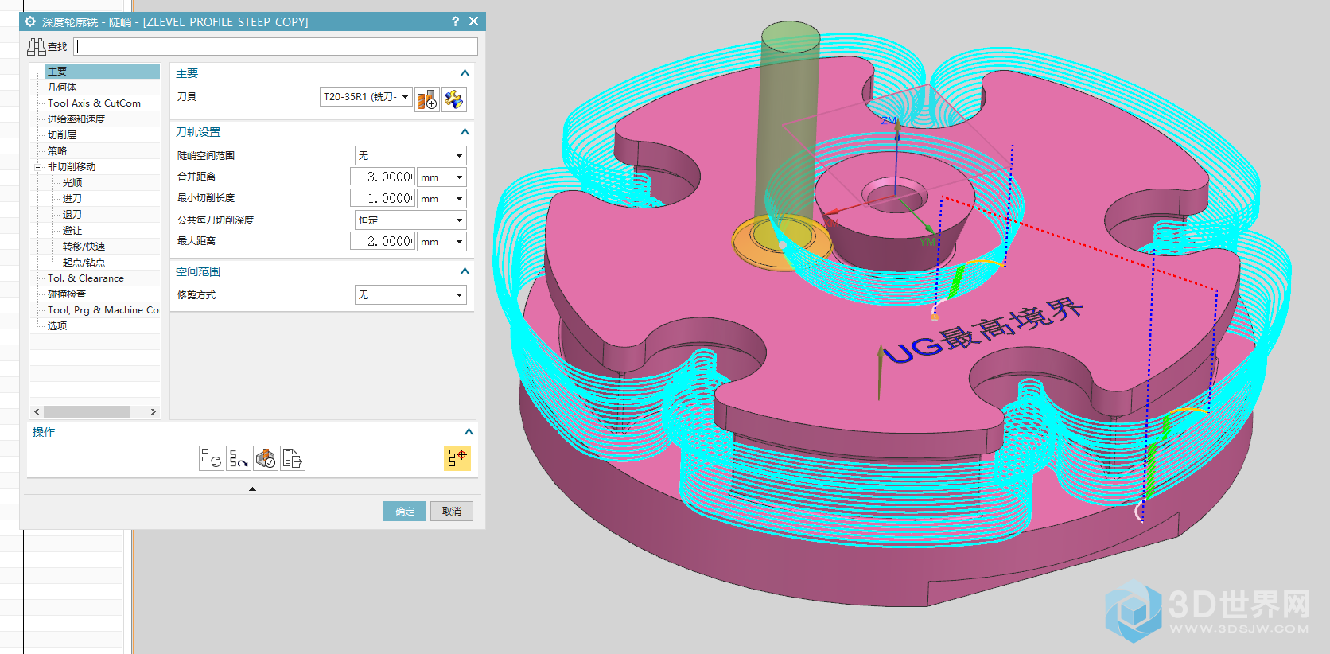The width and height of the screenshot is (1330, 654).
Task: Click the collapse dialog arrow above 确定
Action: click(252, 489)
